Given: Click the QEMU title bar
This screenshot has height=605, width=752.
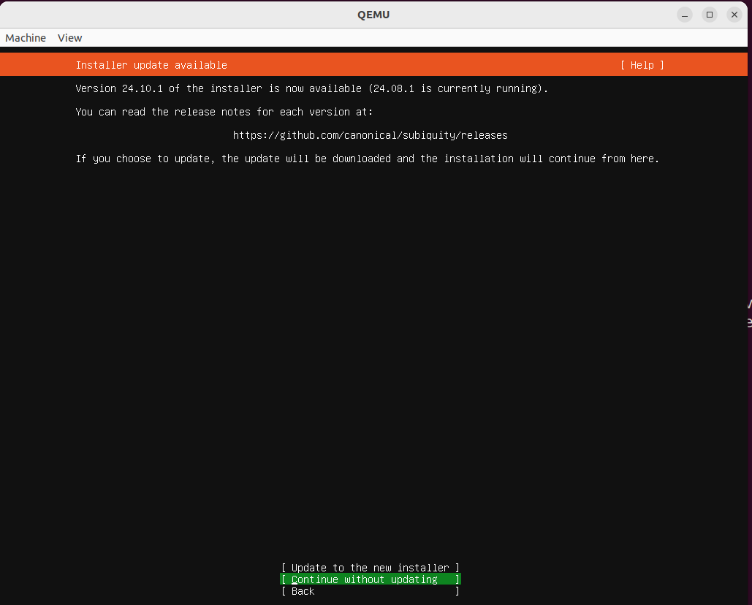Looking at the screenshot, I should click(x=373, y=14).
